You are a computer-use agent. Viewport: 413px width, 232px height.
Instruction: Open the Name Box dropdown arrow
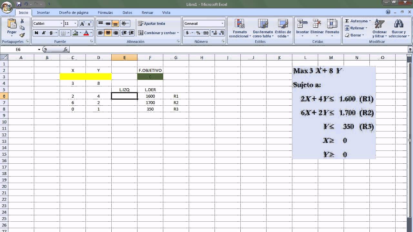tap(39, 50)
